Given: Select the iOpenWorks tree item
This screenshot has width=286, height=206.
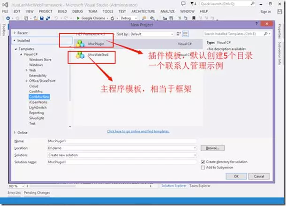Looking at the screenshot, I should [x=38, y=102].
